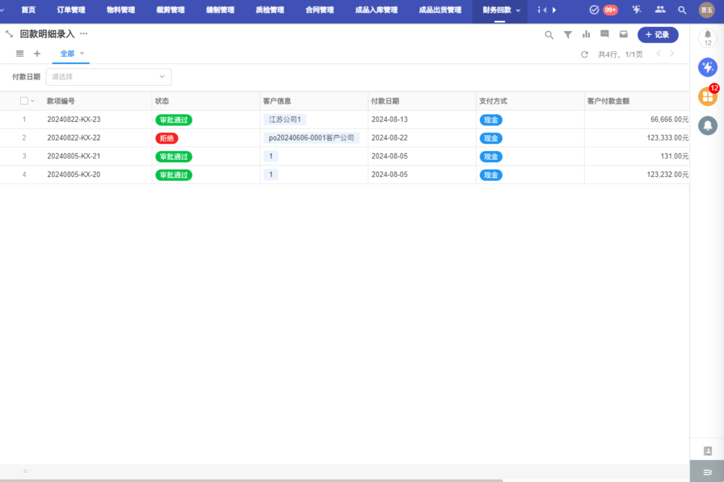Click the discussion comment bubble icon
This screenshot has height=482, width=724.
[x=605, y=34]
